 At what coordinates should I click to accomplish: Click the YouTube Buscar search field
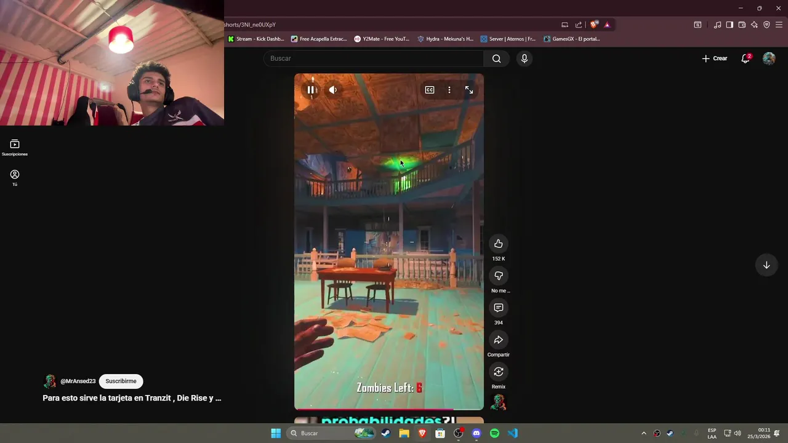point(374,58)
